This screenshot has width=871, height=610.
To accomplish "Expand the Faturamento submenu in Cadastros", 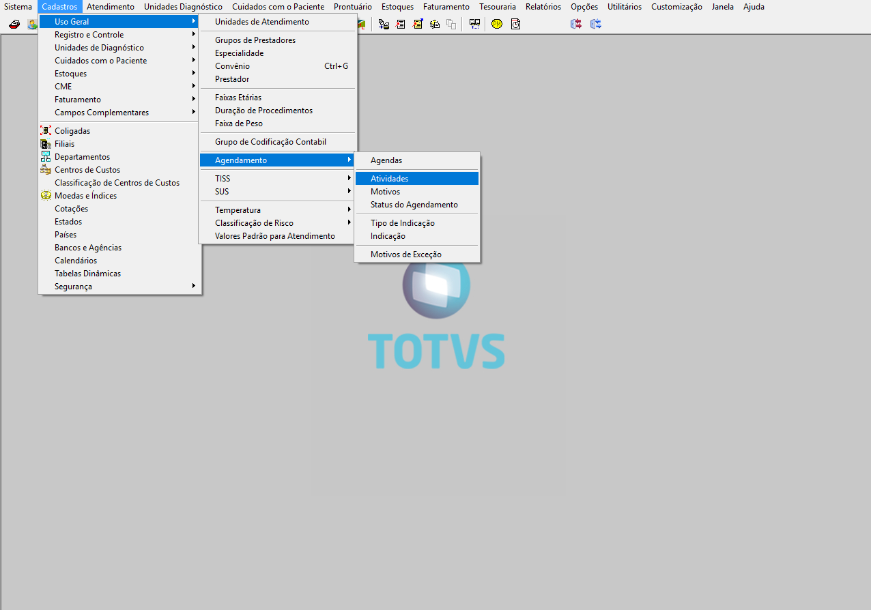I will click(119, 100).
